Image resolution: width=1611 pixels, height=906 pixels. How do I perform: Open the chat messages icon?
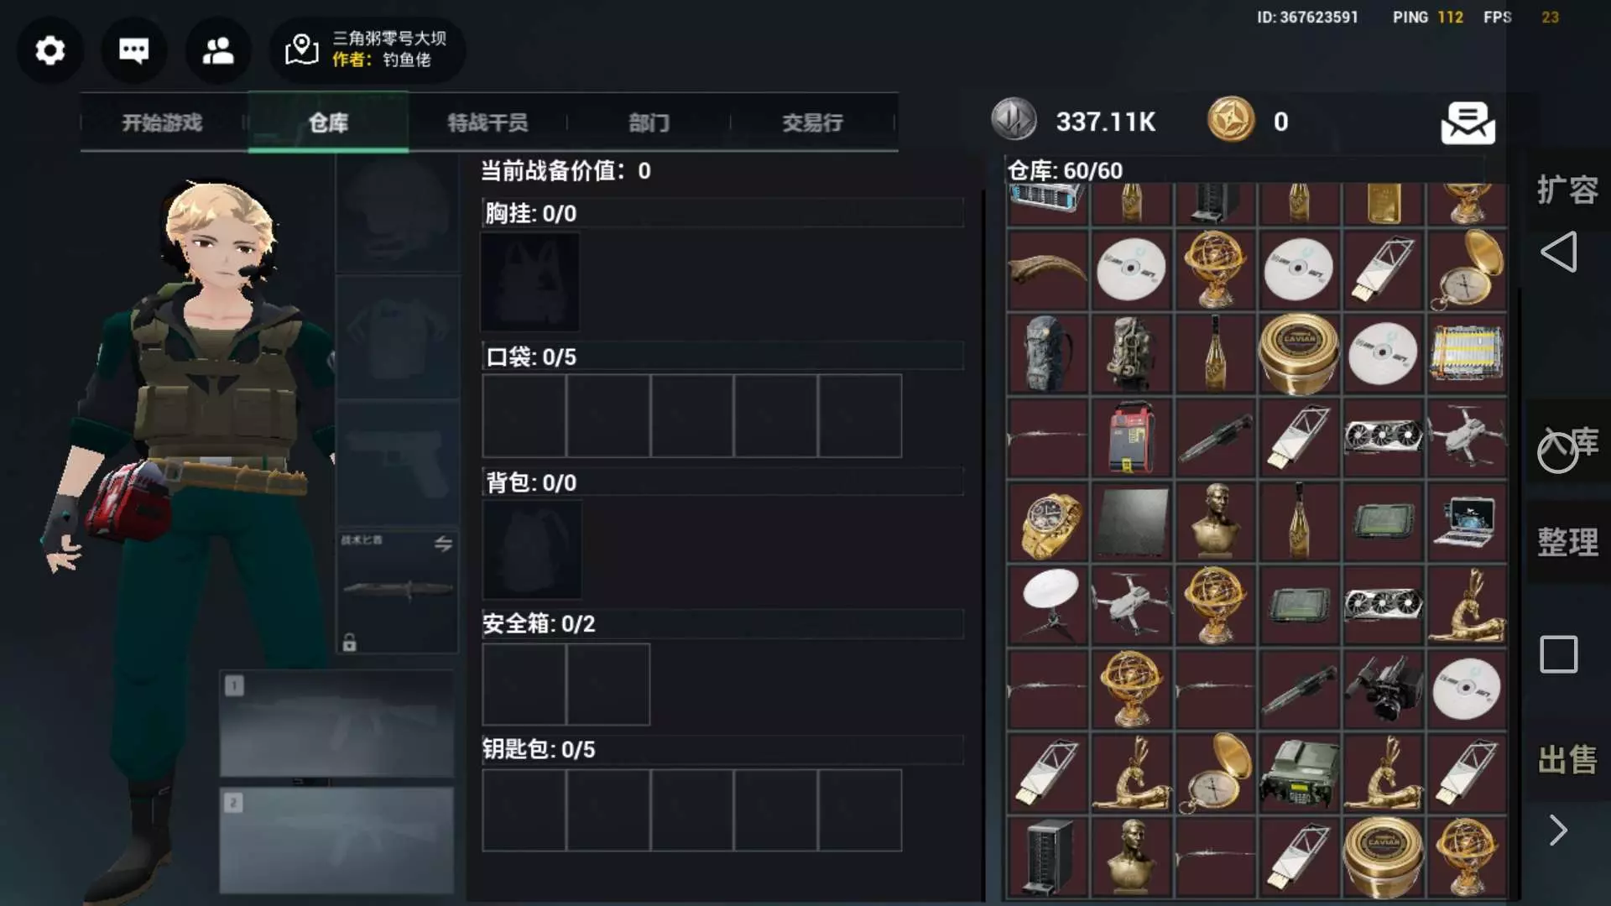pos(134,50)
